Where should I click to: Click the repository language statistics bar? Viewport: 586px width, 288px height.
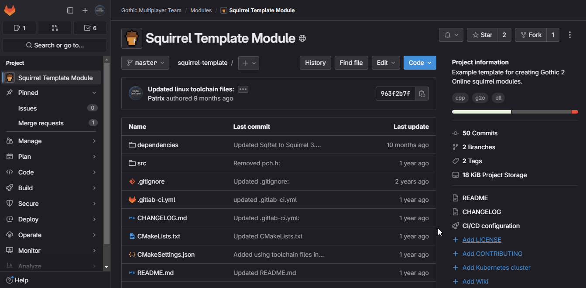pos(515,111)
